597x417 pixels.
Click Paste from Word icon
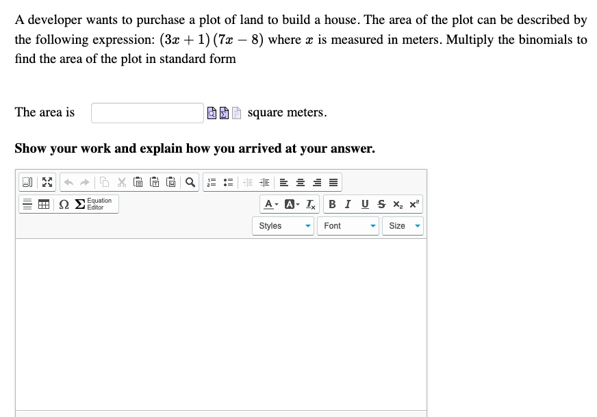click(171, 182)
